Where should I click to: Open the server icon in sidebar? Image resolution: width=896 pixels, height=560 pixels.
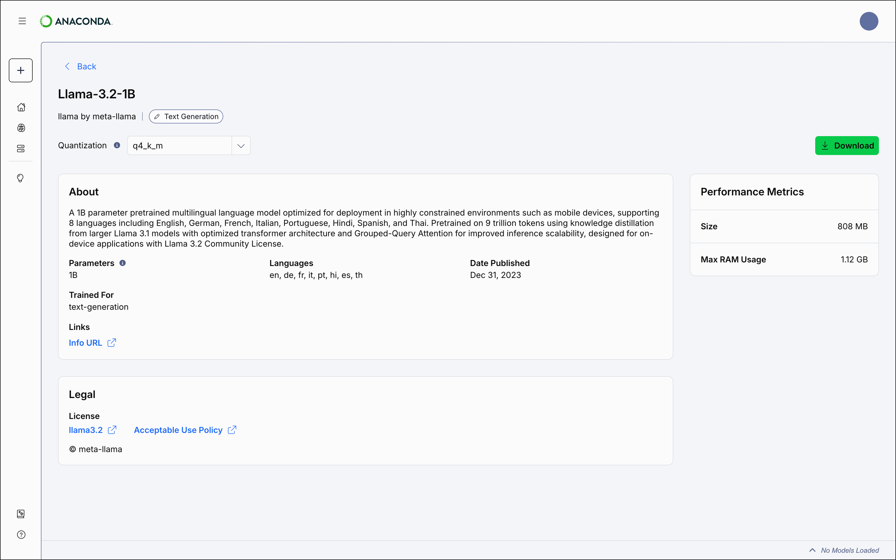point(21,149)
